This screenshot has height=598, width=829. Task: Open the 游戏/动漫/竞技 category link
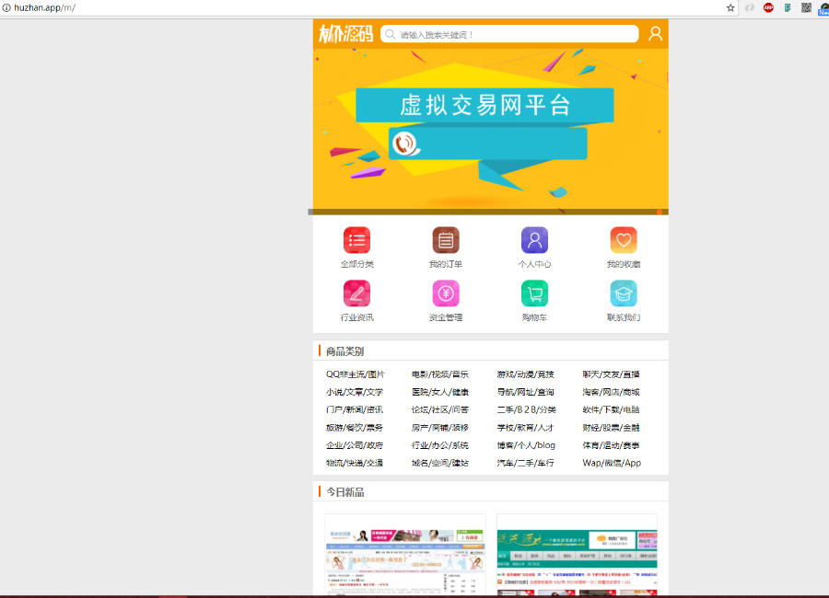point(527,374)
